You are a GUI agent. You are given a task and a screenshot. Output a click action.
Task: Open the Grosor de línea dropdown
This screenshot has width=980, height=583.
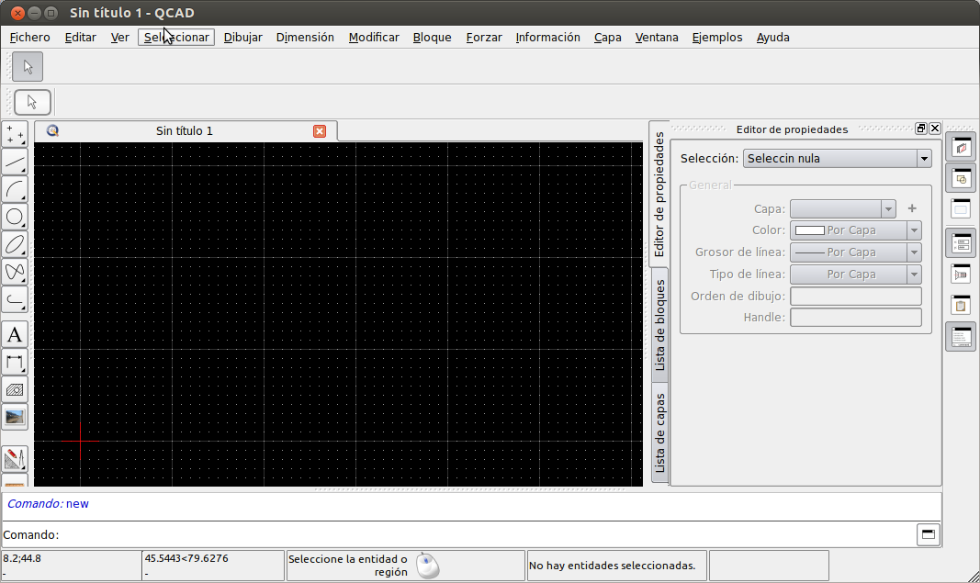click(x=856, y=252)
